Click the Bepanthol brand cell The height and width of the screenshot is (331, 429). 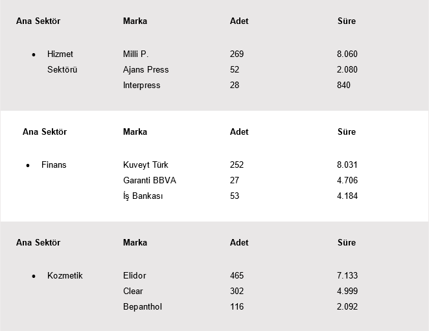[143, 307]
